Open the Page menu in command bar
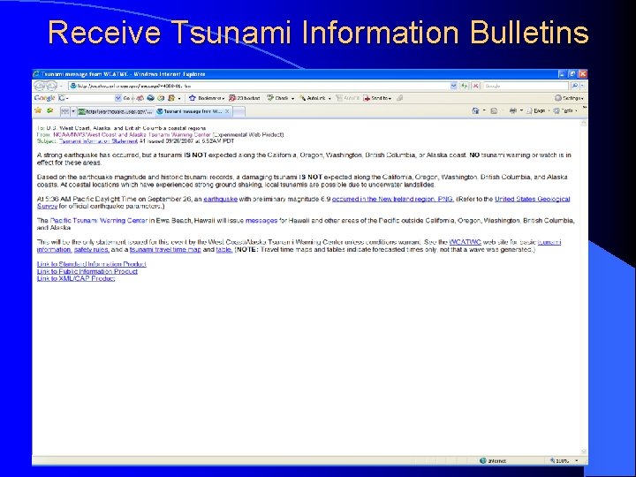This screenshot has height=477, width=636. click(x=538, y=110)
